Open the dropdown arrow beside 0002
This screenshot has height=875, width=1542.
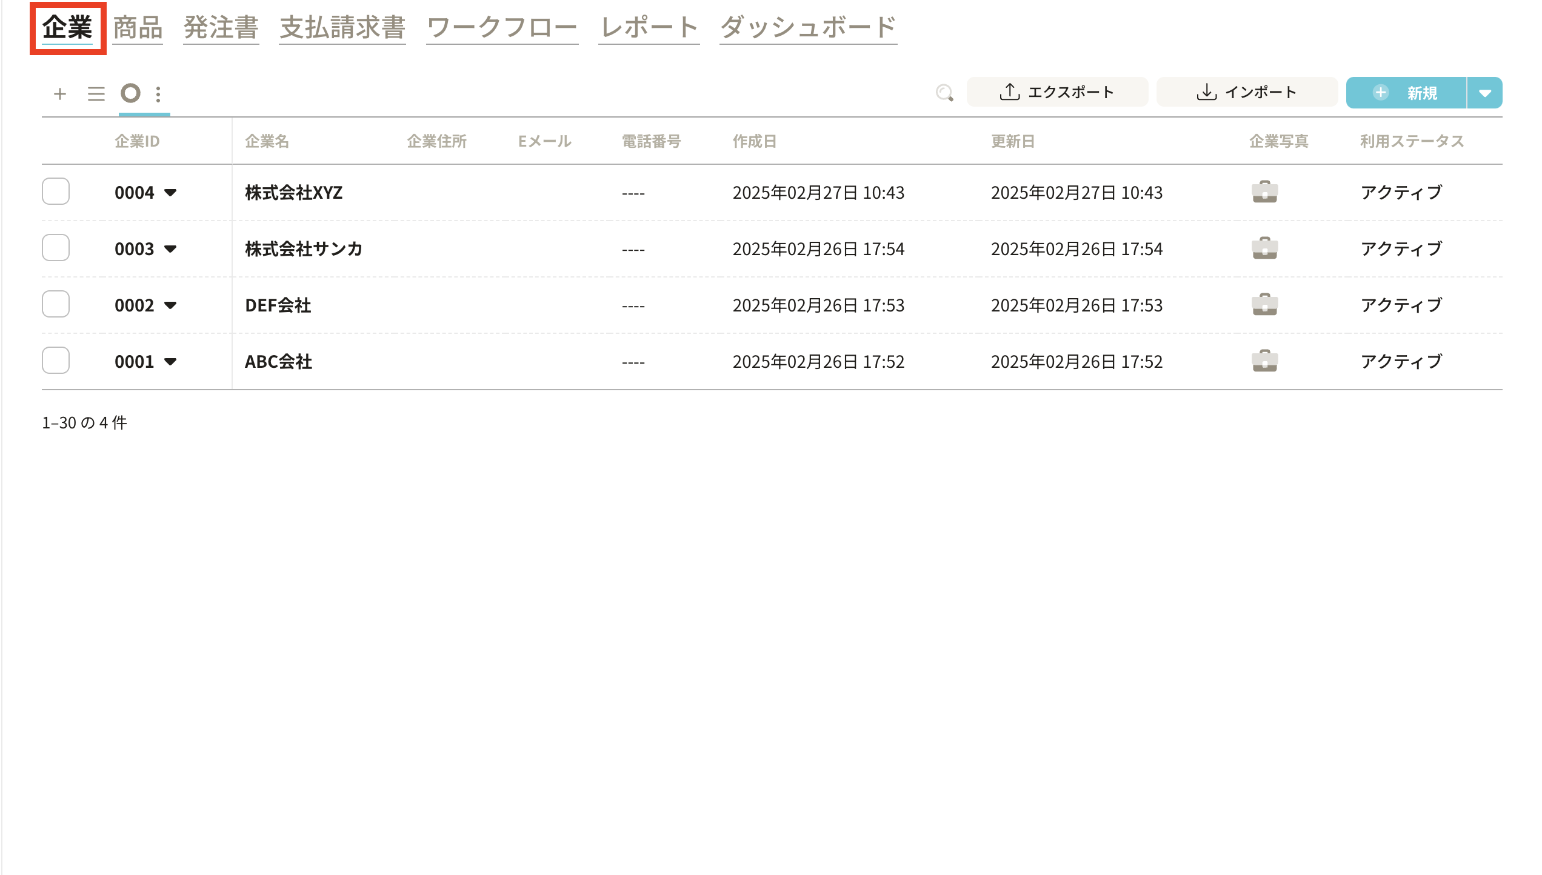click(x=170, y=305)
